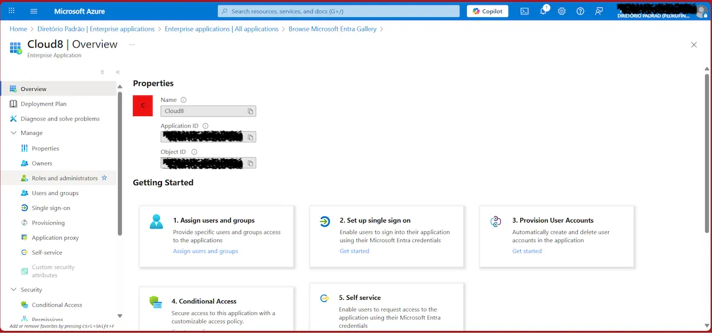Go to Home breadcrumb
The height and width of the screenshot is (333, 712).
[18, 28]
